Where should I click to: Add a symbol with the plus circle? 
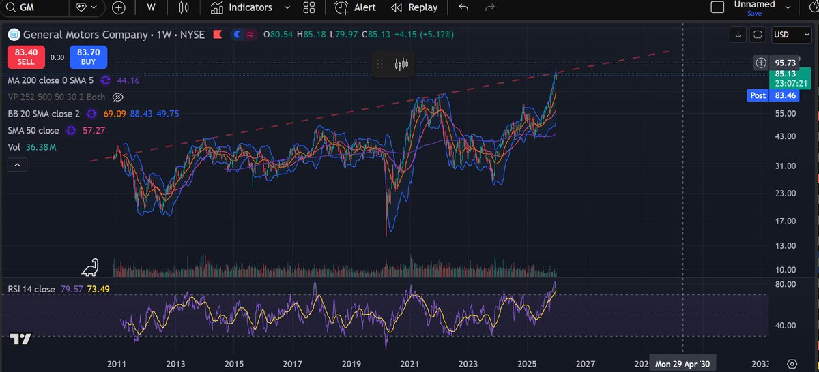tap(119, 7)
